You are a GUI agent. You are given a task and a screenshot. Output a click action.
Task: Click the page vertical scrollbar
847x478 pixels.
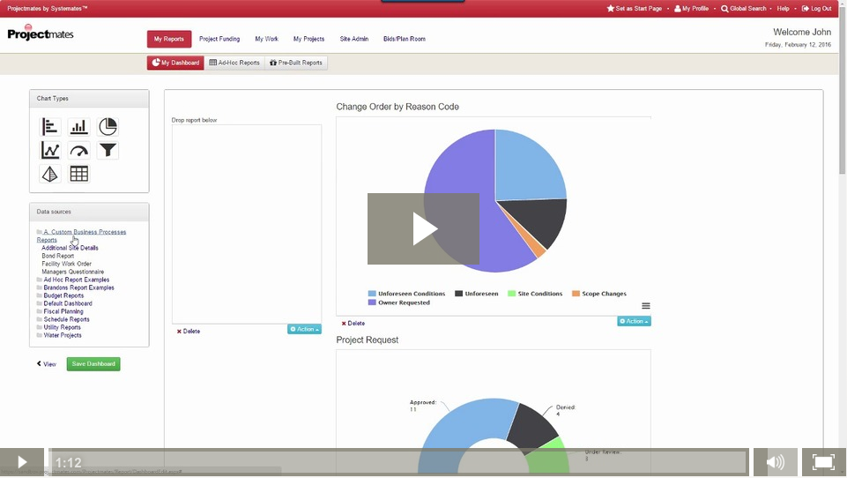[842, 92]
